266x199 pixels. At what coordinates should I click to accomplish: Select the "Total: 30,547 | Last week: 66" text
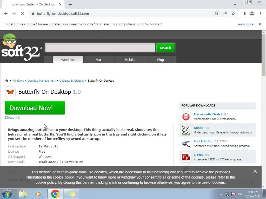pyautogui.click(x=61, y=162)
